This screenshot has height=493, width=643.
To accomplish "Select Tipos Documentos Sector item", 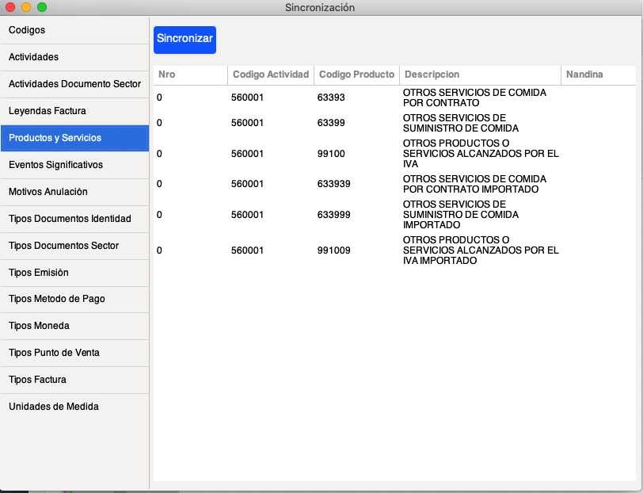I will pyautogui.click(x=74, y=246).
